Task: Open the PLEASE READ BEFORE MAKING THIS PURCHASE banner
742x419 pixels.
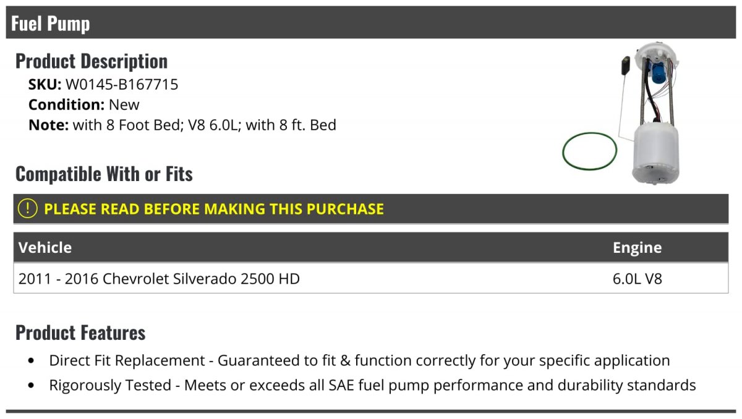Action: [x=371, y=209]
